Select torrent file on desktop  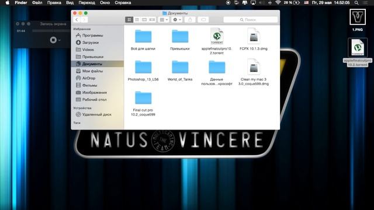point(358,47)
